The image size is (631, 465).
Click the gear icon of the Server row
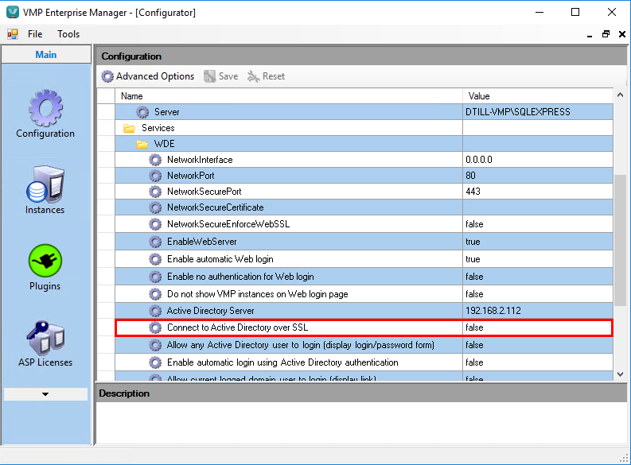click(142, 112)
